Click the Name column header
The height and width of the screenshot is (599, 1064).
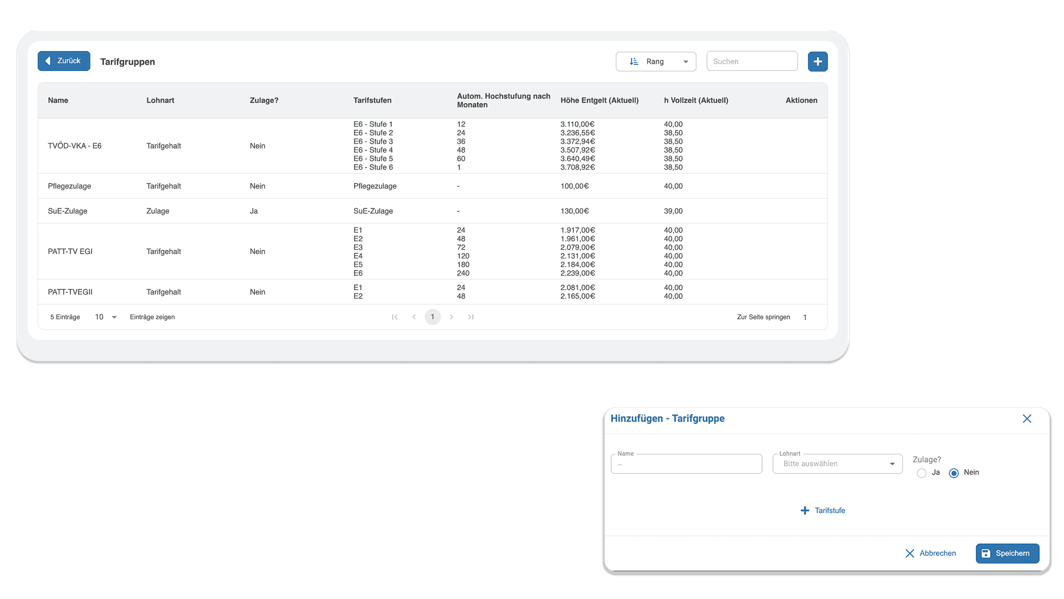(58, 100)
